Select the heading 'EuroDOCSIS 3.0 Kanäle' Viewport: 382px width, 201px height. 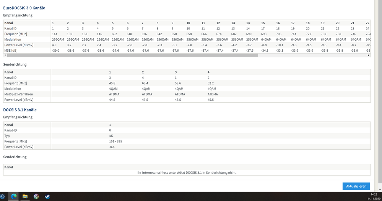[x=24, y=8]
